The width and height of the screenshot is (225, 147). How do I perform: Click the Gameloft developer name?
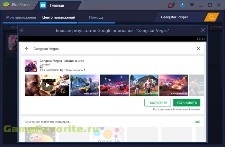[x=45, y=65]
